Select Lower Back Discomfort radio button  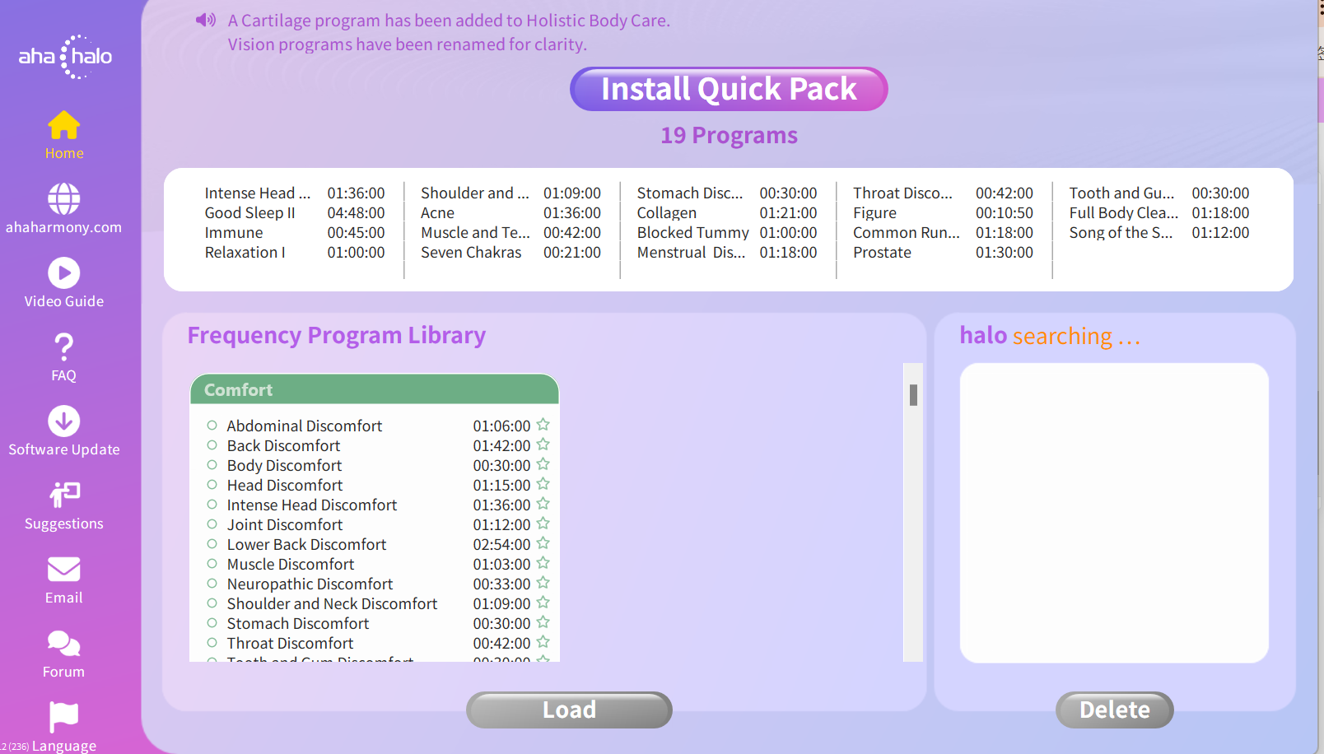pos(212,544)
